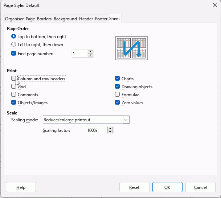The height and width of the screenshot is (198, 221).
Task: Go to the Organiser tab
Action: [x=15, y=19]
